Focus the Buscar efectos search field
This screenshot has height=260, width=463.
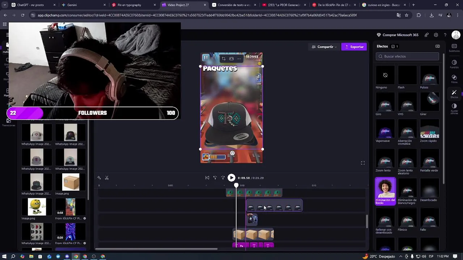407,56
